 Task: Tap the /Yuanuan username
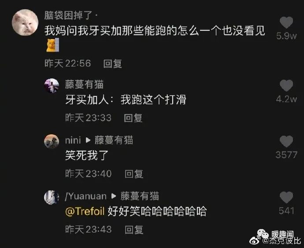click(86, 196)
